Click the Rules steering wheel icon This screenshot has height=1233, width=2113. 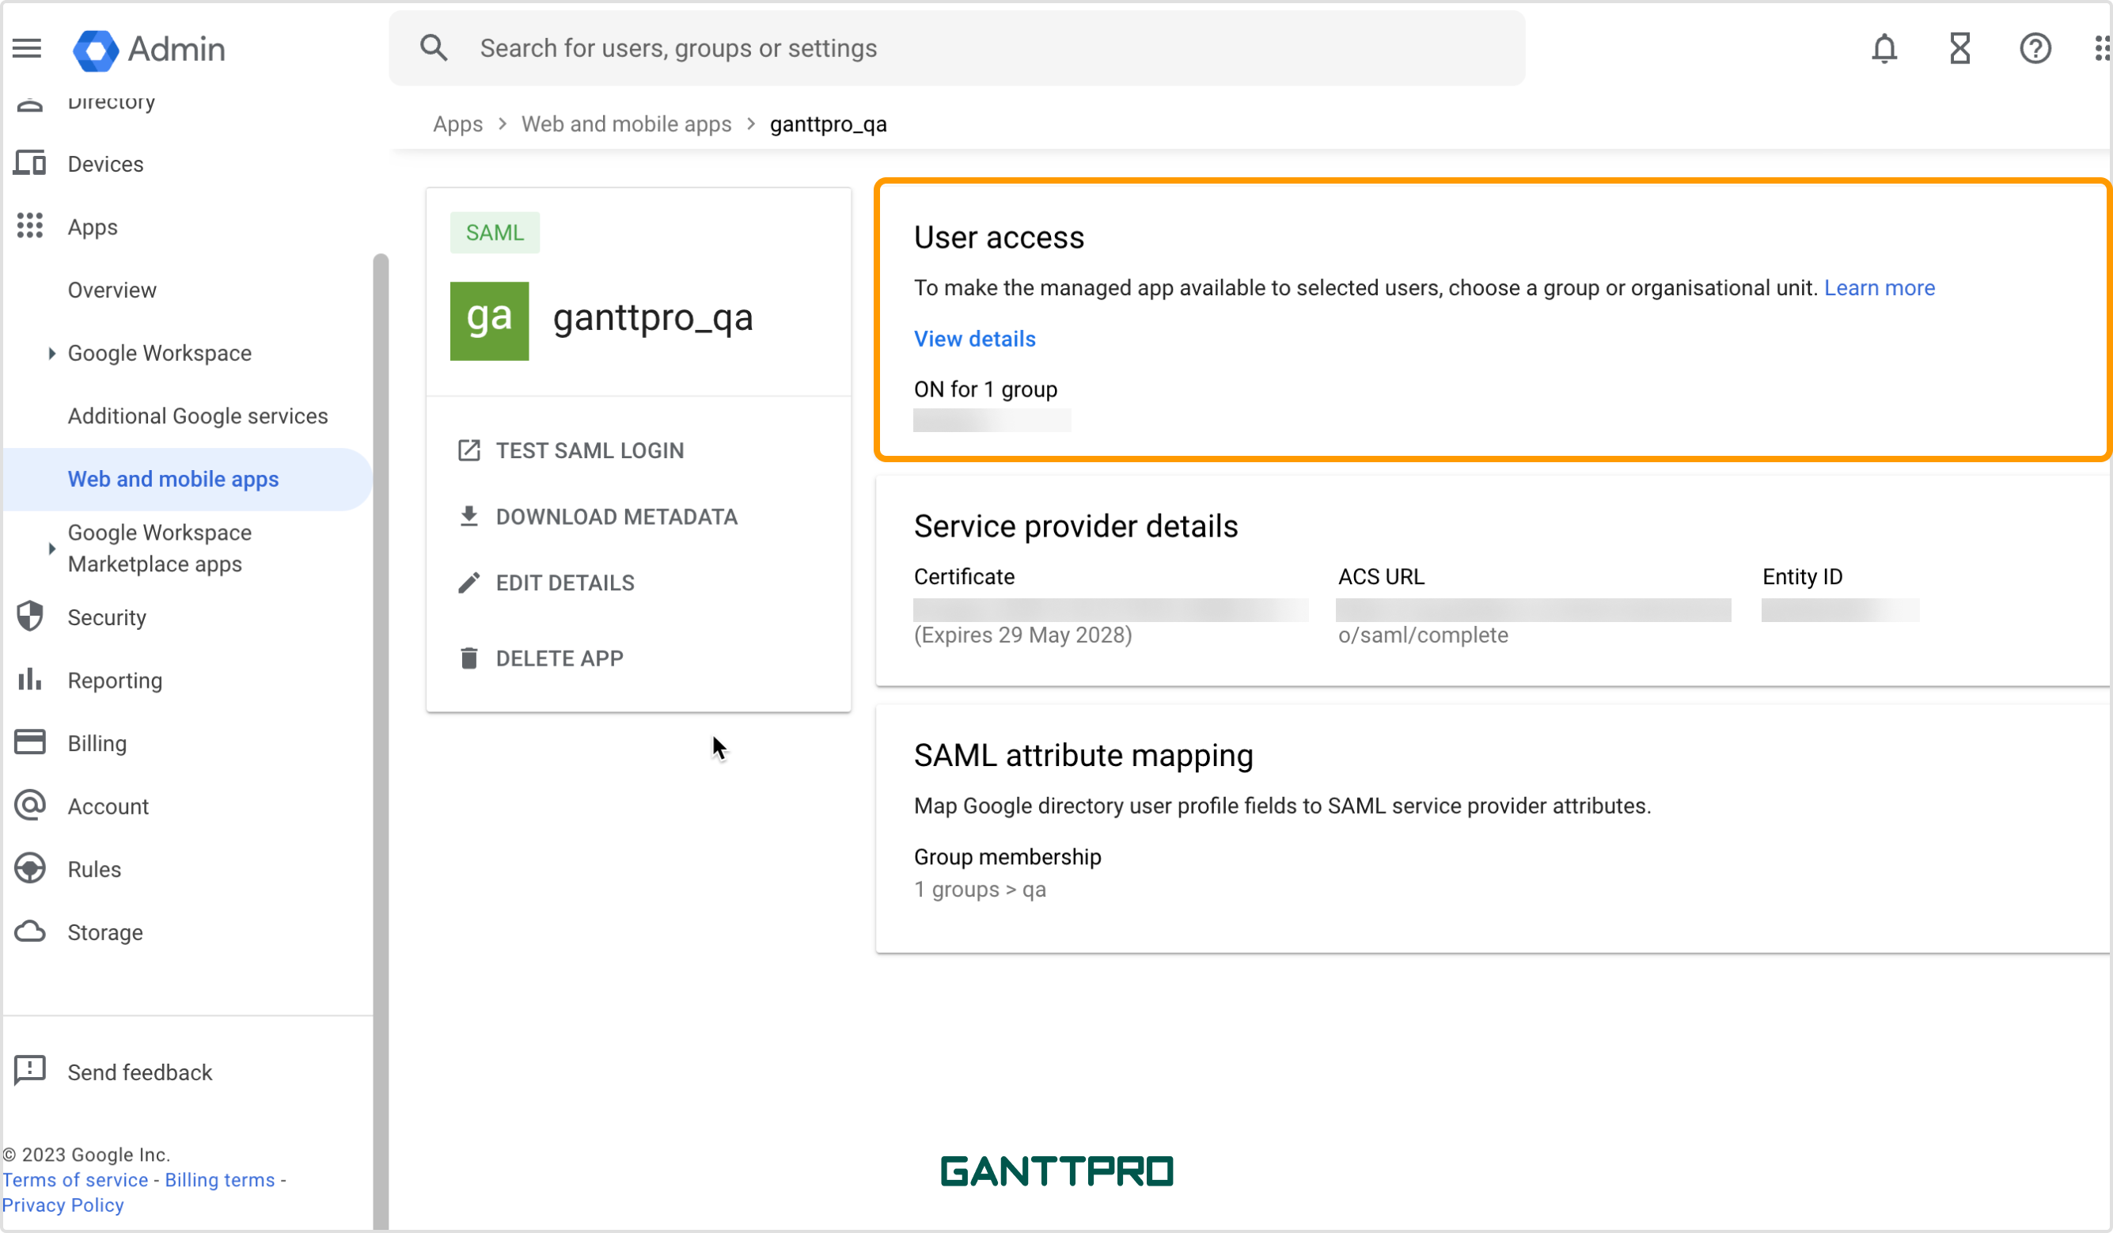29,868
